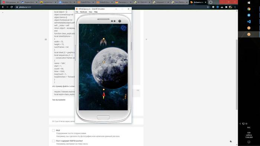
Task: Tap the blue circular icon in the game's corner
Action: [x=124, y=28]
